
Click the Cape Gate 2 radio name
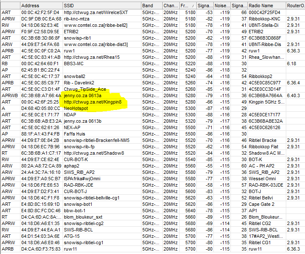click(x=262, y=204)
